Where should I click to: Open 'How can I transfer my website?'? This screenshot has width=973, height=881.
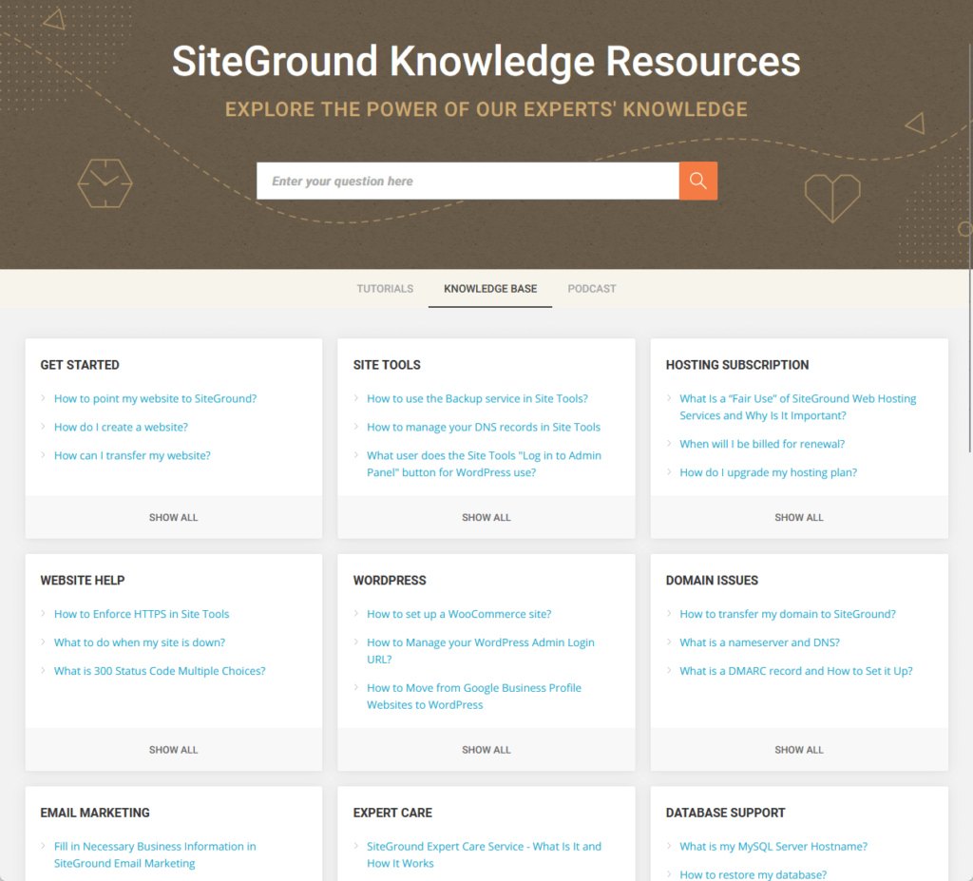[132, 456]
